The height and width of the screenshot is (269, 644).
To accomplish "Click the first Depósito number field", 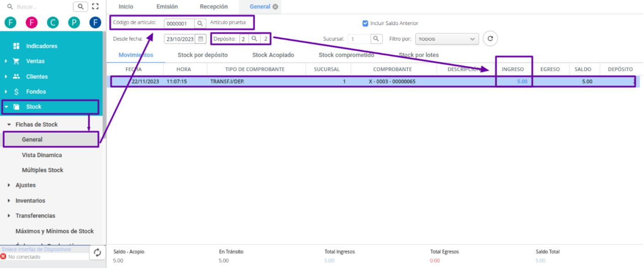I will [244, 39].
